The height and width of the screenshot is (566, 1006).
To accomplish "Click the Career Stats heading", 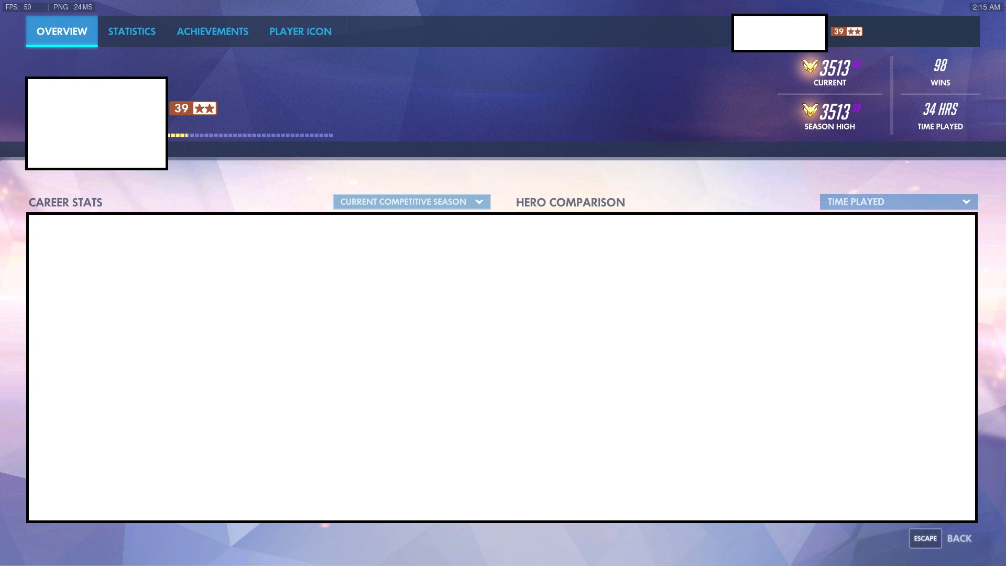I will click(65, 202).
